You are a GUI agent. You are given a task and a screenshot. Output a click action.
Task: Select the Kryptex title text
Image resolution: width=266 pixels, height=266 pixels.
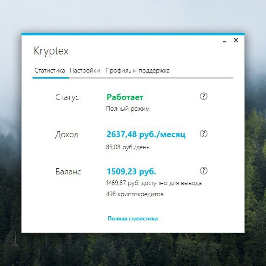coord(51,51)
